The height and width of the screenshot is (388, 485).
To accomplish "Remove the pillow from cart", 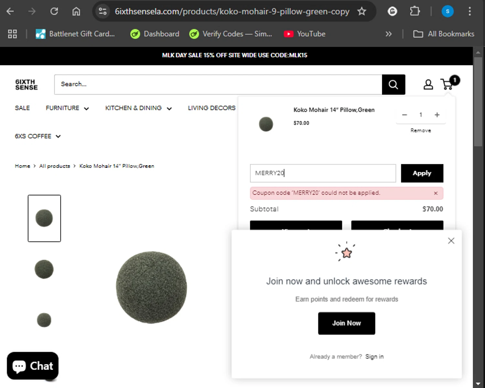I will (x=421, y=130).
